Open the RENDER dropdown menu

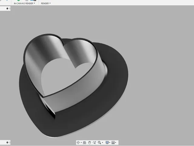point(46,3)
